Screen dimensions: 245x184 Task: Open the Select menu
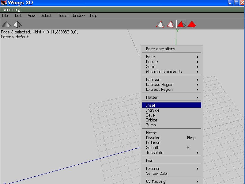46,16
